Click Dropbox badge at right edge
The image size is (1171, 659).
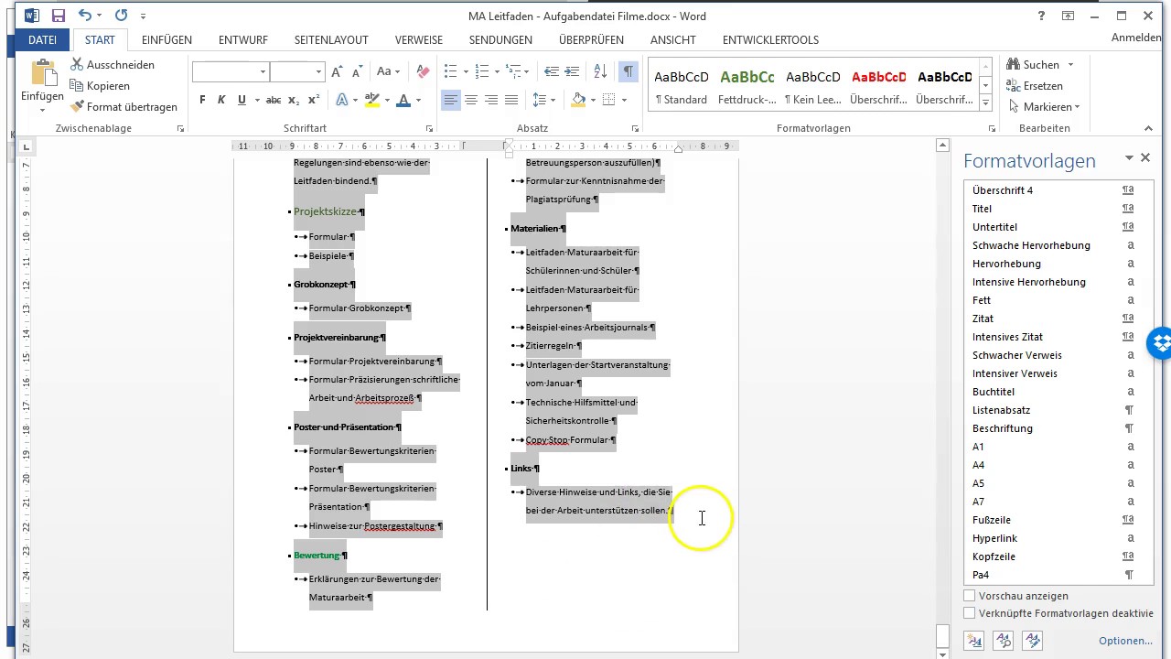[x=1163, y=343]
